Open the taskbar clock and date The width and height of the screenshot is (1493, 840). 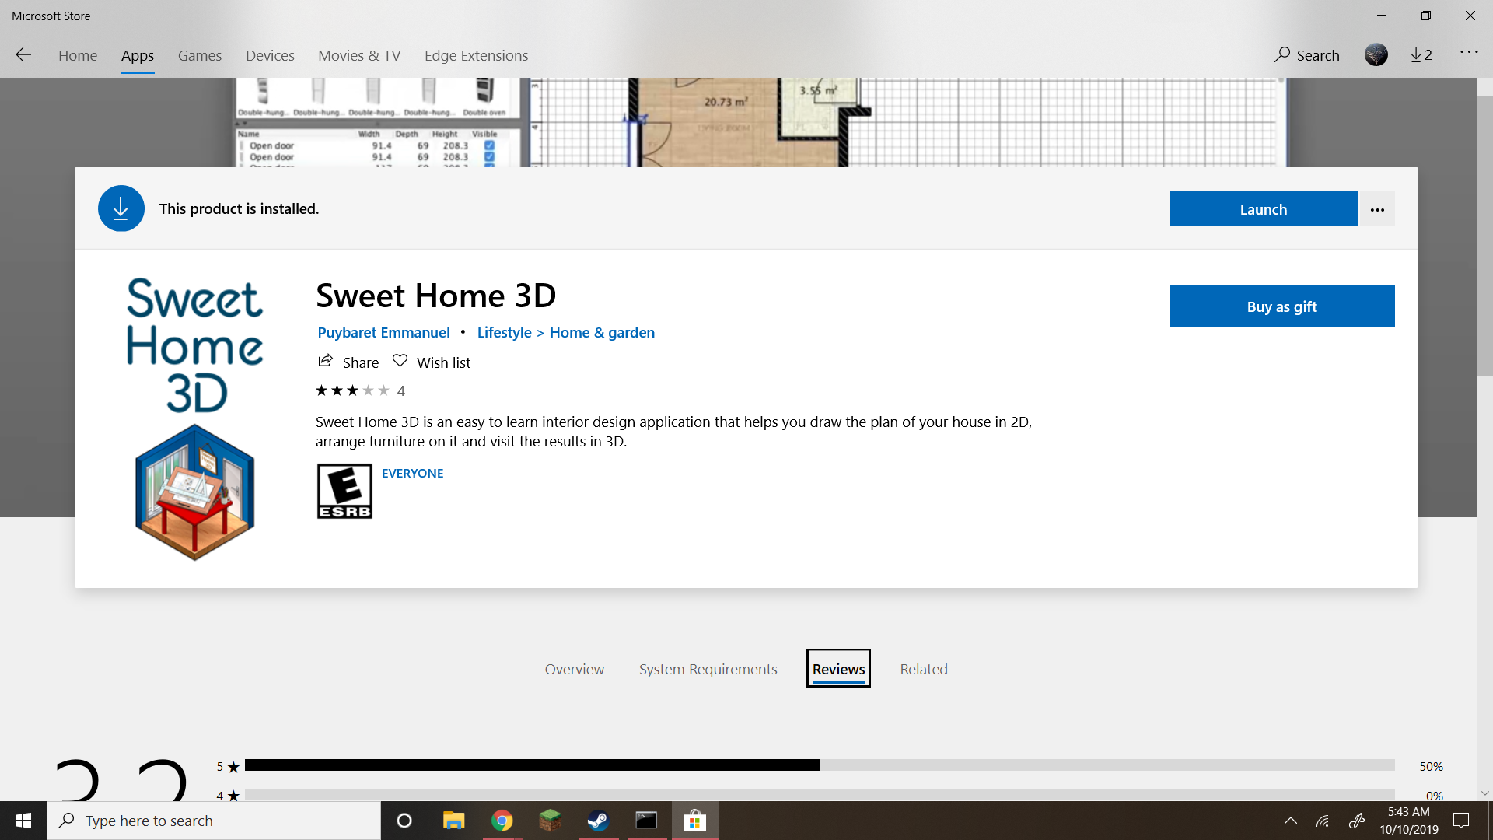tap(1409, 821)
